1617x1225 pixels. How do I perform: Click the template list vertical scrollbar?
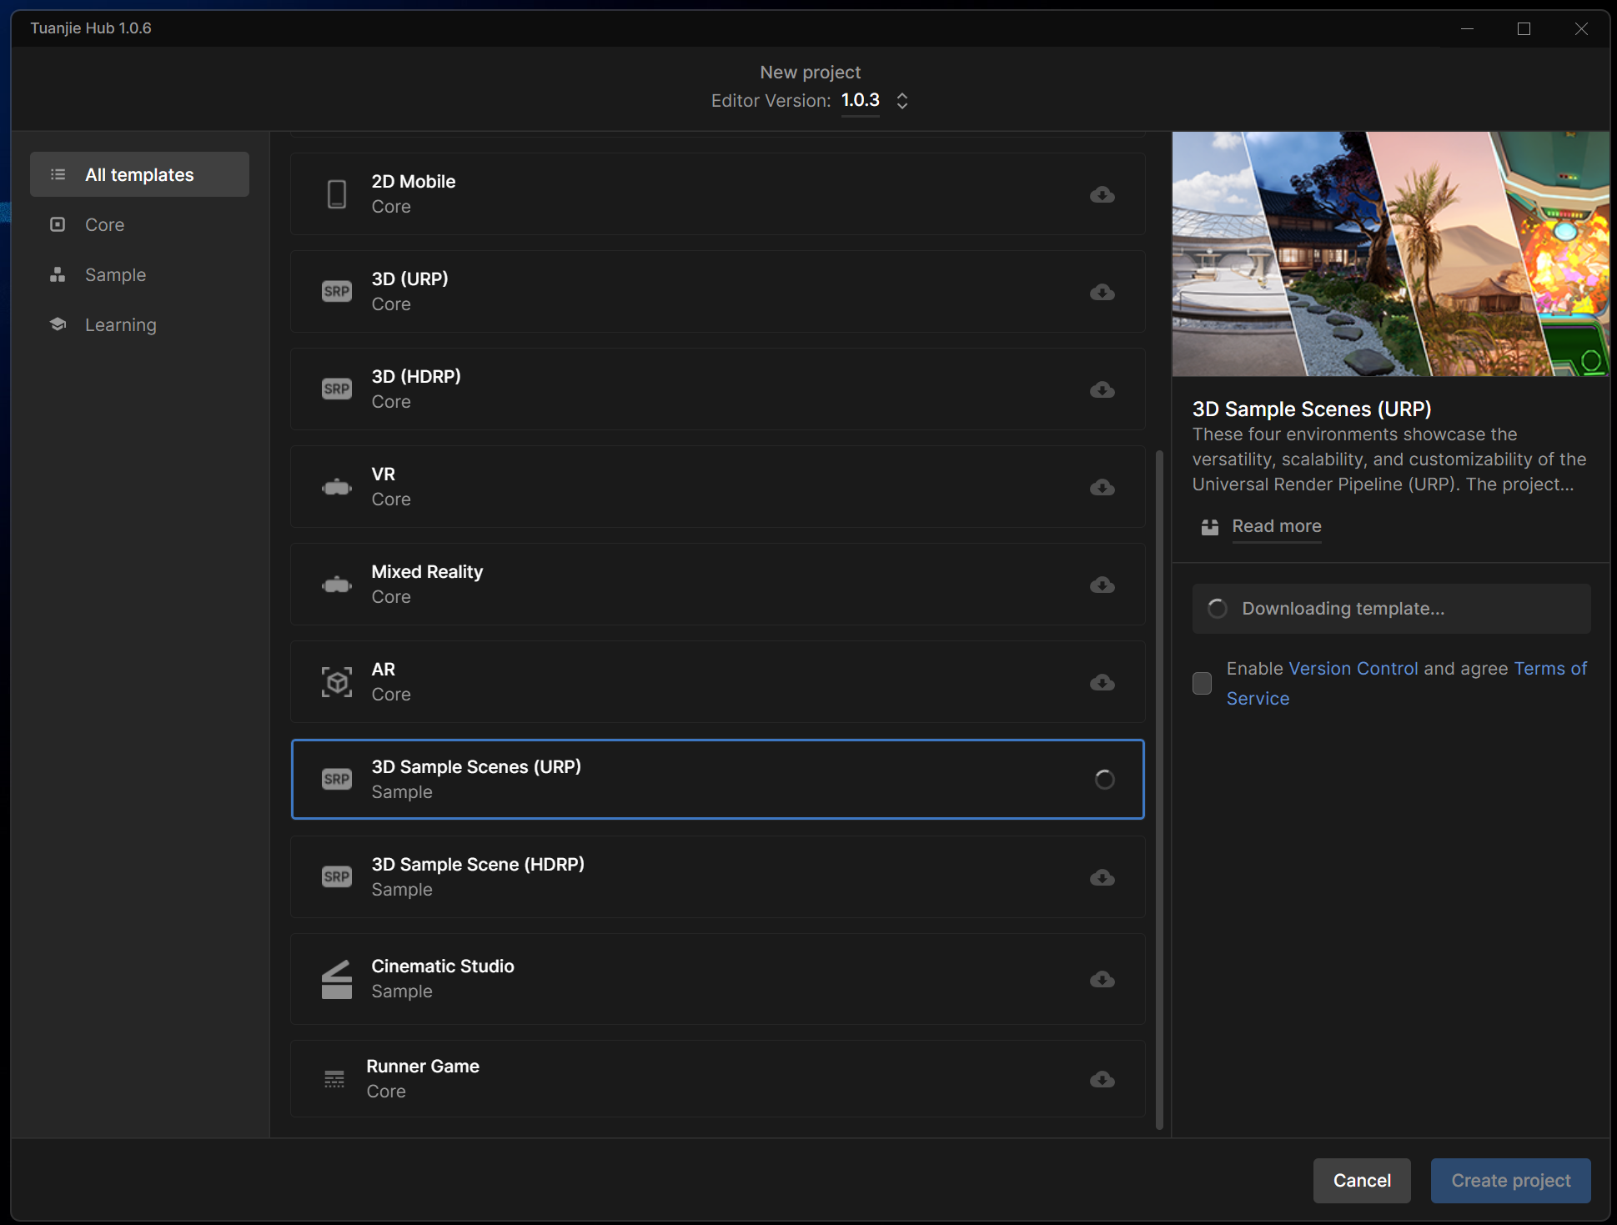(x=1159, y=788)
